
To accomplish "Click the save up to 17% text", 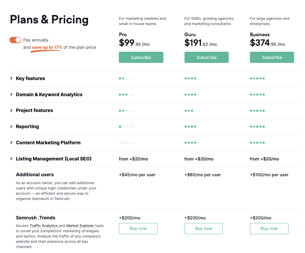I will coord(47,47).
